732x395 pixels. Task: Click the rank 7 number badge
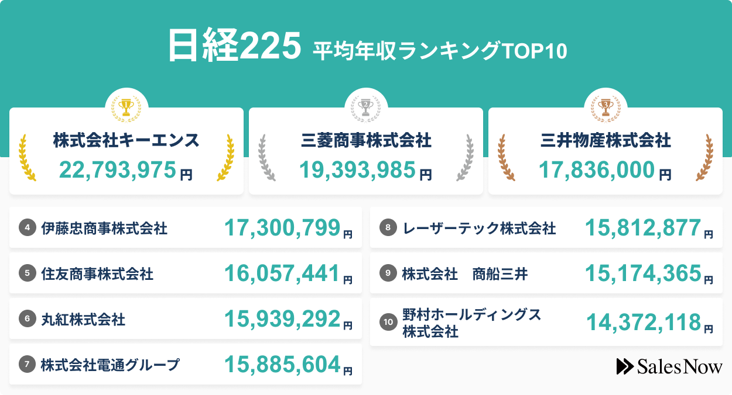(x=27, y=319)
